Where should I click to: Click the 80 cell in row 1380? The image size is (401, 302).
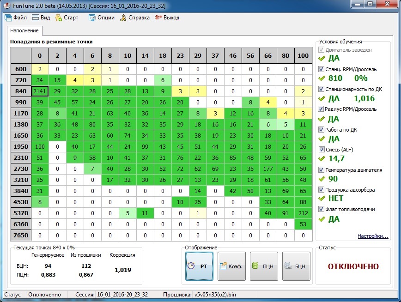92,125
